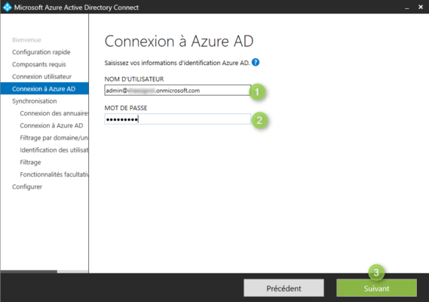Open Synchronisation section in sidebar
The image size is (429, 302).
coord(34,101)
